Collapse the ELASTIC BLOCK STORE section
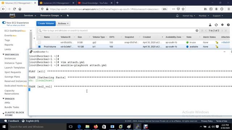This screenshot has width=232, height=130. [x=3, y=113]
